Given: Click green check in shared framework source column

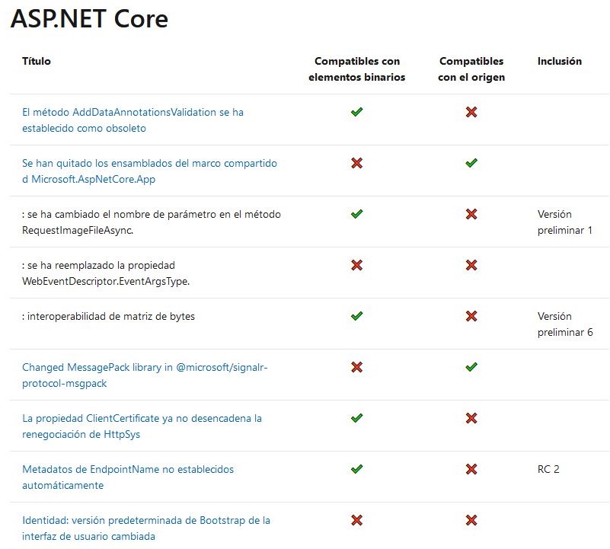Looking at the screenshot, I should point(471,163).
